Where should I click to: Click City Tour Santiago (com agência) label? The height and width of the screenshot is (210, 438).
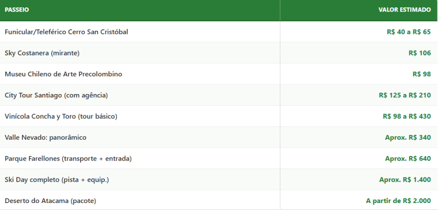point(56,95)
